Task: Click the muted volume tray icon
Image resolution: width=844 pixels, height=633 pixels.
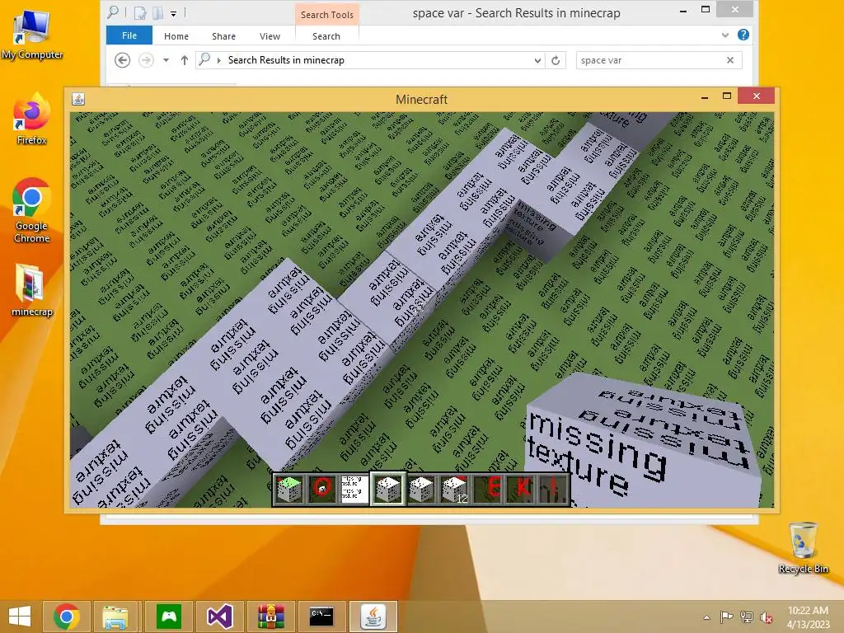Action: 766,617
